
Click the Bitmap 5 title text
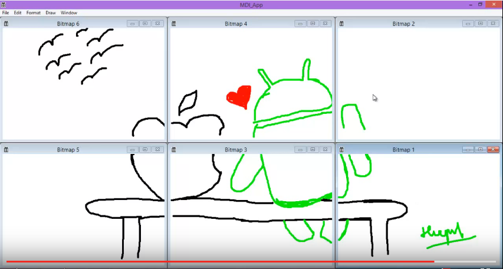(68, 150)
